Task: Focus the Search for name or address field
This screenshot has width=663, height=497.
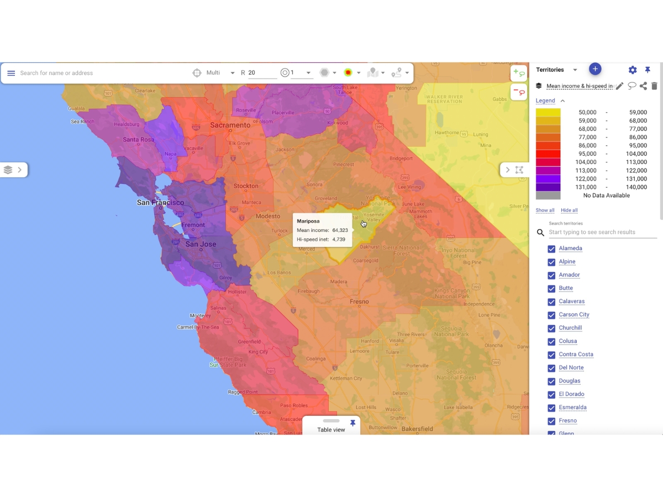Action: point(102,73)
